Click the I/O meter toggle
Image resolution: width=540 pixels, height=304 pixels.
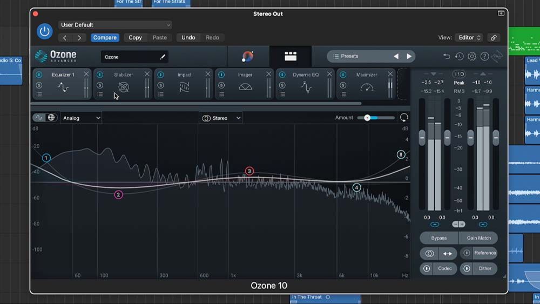point(459,74)
